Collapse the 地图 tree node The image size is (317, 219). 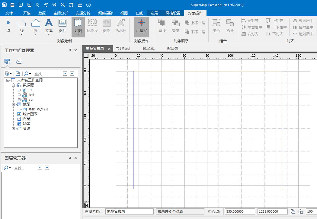pyautogui.click(x=13, y=104)
